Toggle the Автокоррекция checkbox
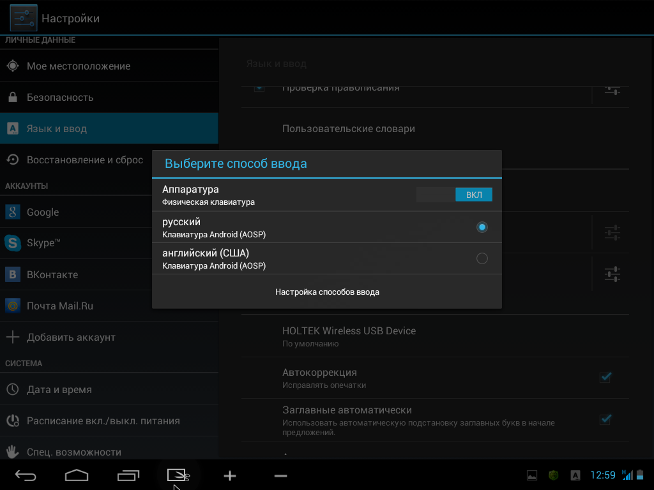This screenshot has height=490, width=654. (605, 377)
